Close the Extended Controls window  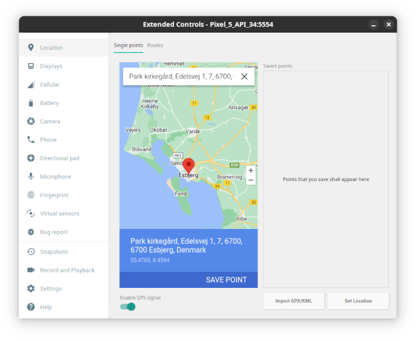tap(389, 25)
